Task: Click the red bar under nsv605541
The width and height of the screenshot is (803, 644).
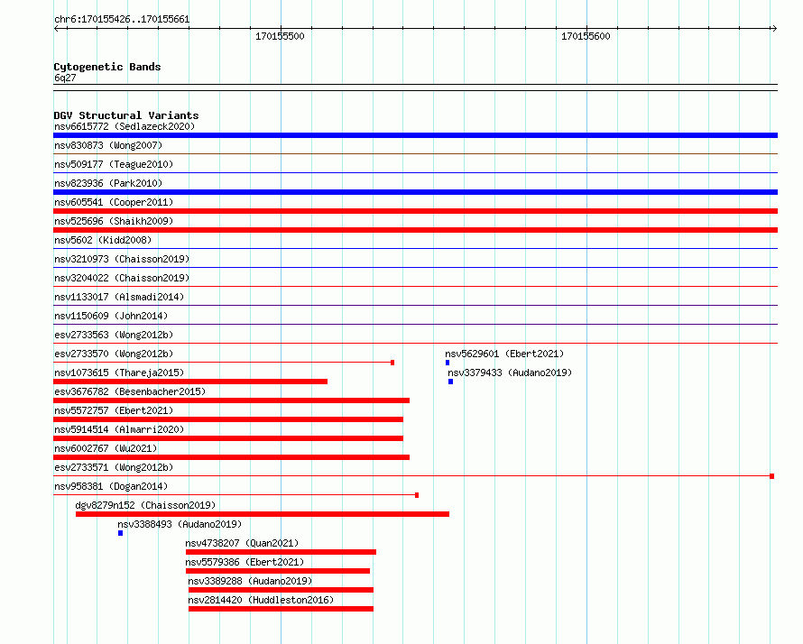Action: [415, 211]
